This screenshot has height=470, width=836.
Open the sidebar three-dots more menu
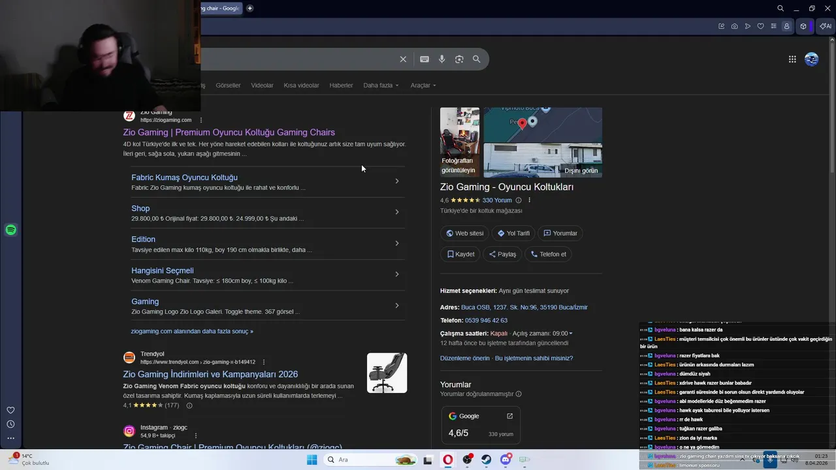tap(10, 438)
